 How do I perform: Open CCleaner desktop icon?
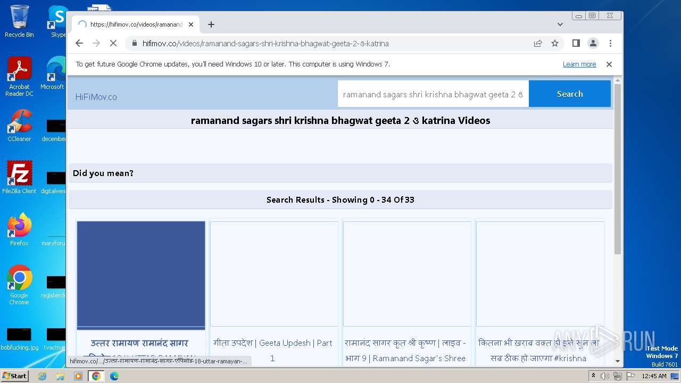pos(19,126)
